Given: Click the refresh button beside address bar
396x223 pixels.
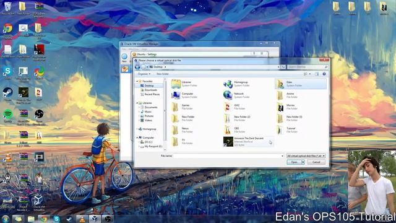Looking at the screenshot, I should click(283, 67).
